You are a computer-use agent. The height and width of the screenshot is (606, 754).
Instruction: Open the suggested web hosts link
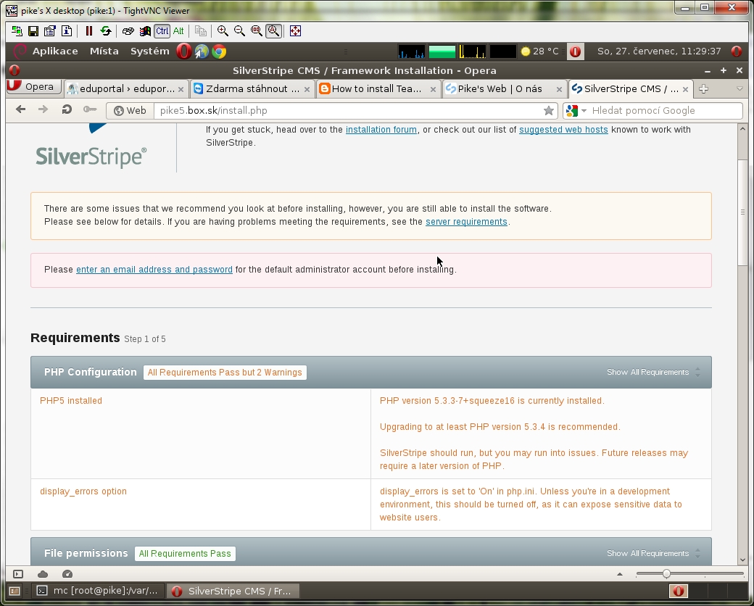tap(563, 130)
